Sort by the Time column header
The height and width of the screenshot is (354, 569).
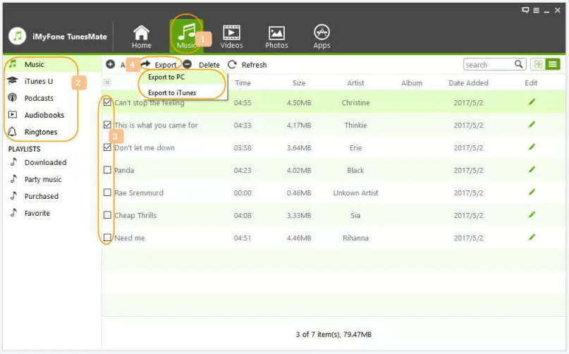[243, 83]
